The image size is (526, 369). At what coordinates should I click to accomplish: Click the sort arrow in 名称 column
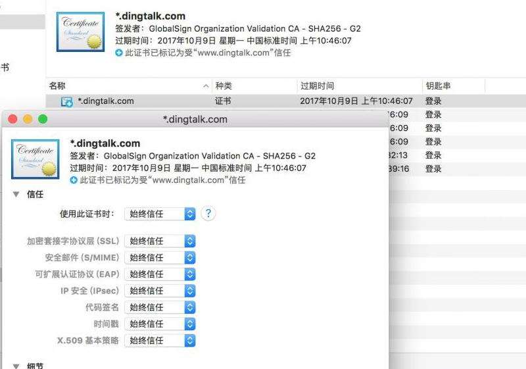(206, 86)
